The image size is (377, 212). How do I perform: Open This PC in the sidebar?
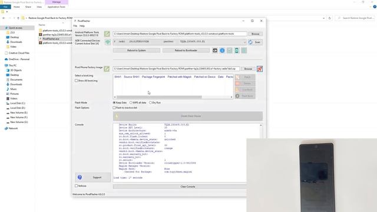click(12, 65)
